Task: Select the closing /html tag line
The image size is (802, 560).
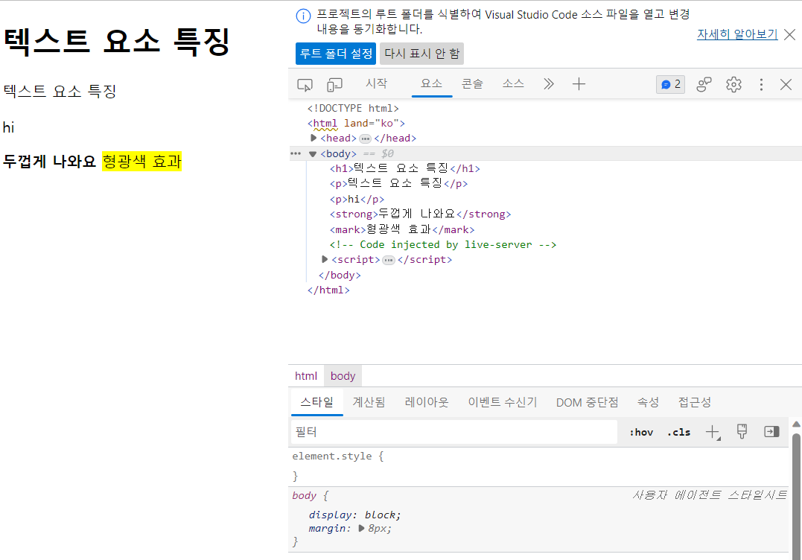Action: click(328, 290)
